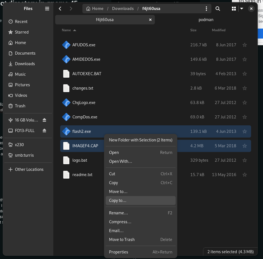Choose Email… from context menu
Screen dimensions: 263x259
click(141, 231)
